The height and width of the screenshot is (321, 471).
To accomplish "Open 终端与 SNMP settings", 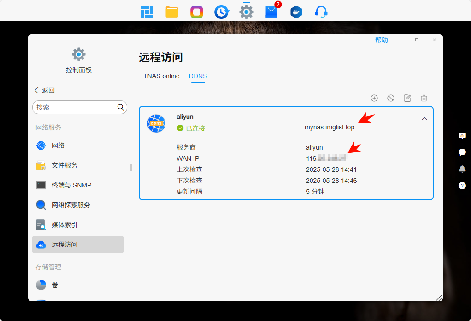I will [x=78, y=185].
